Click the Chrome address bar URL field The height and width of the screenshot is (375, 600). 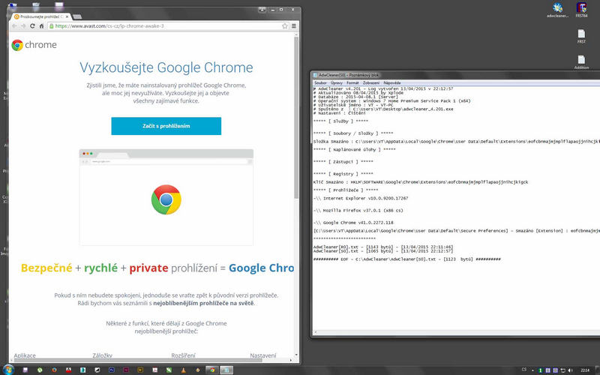[165, 25]
